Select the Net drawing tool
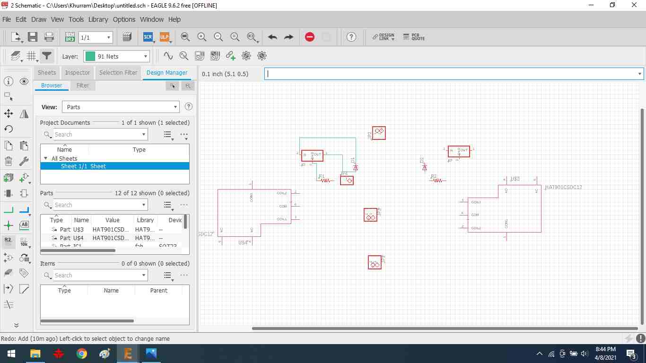 click(9, 209)
